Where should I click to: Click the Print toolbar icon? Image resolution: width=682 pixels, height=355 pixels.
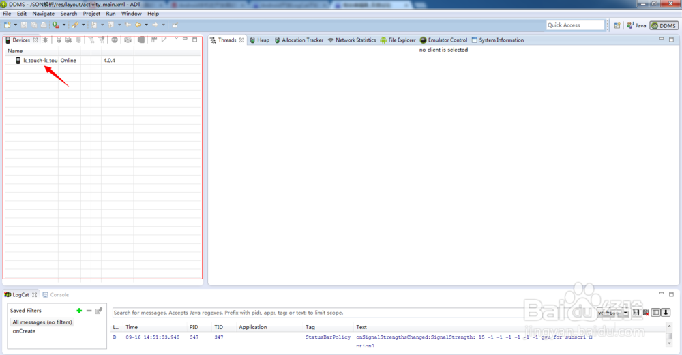click(x=44, y=25)
